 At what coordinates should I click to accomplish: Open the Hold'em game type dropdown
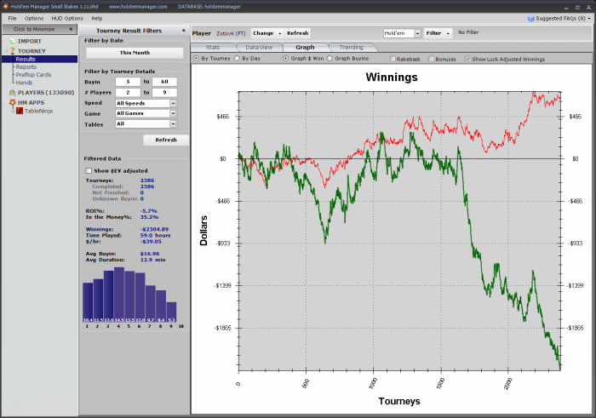(417, 33)
